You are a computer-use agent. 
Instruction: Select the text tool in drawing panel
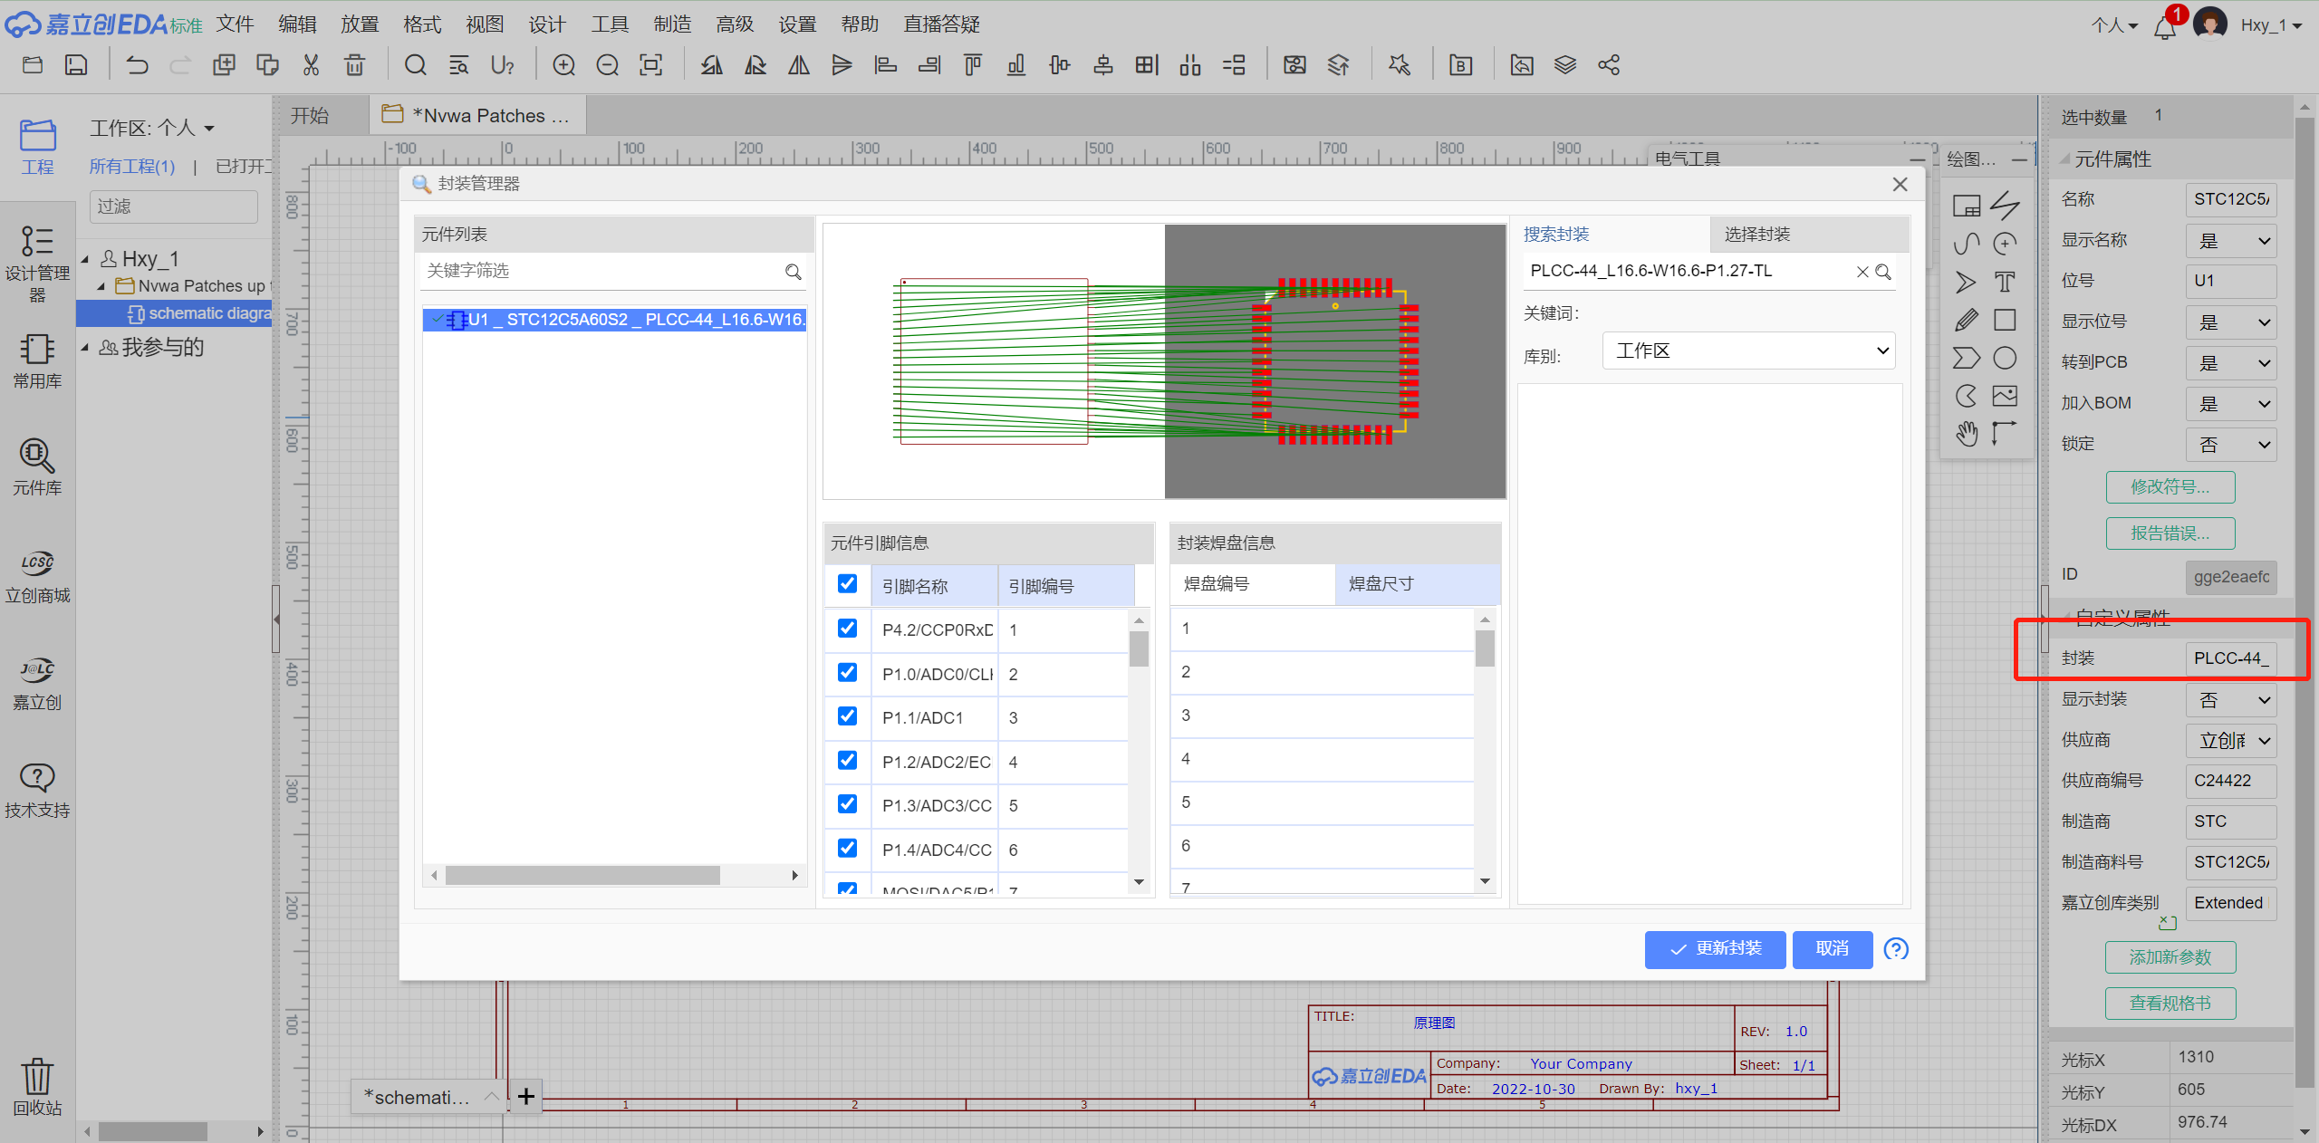tap(2005, 283)
